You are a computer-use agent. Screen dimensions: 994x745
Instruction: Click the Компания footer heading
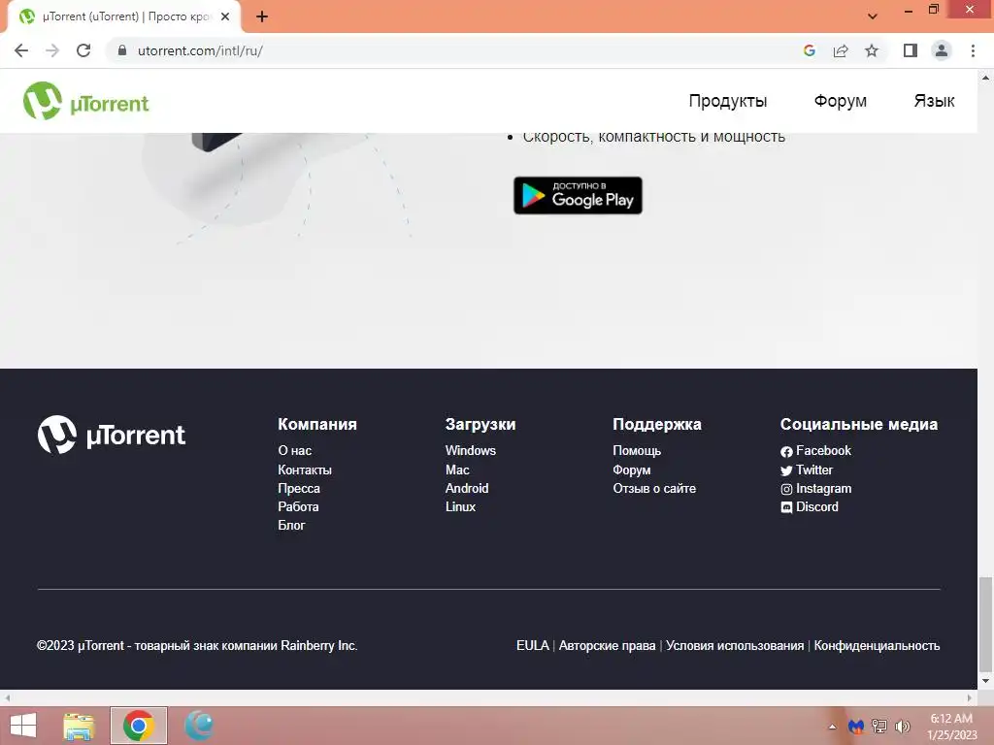tap(317, 425)
